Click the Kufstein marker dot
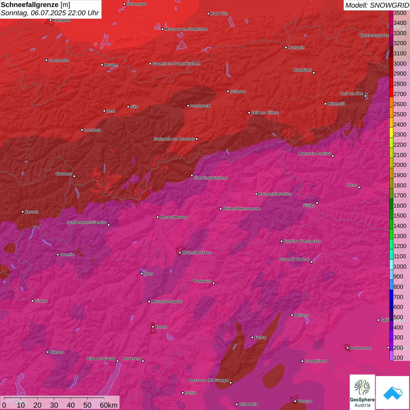410x410 pixels. [x=286, y=47]
